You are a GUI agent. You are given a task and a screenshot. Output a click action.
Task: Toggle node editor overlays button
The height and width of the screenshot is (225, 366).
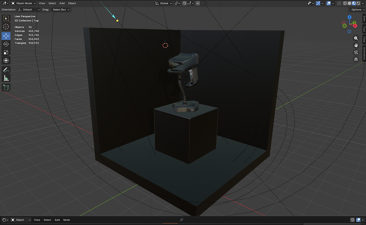[x=358, y=220]
